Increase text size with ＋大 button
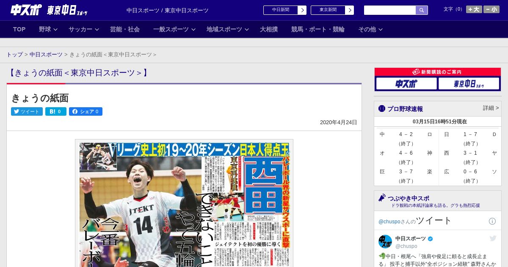The width and height of the screenshot is (508, 267). pos(474,9)
